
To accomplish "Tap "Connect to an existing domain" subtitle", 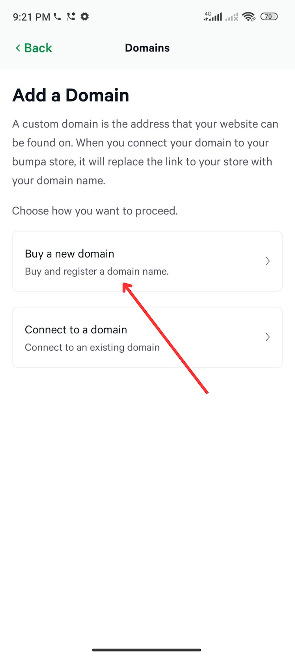I will pos(92,347).
